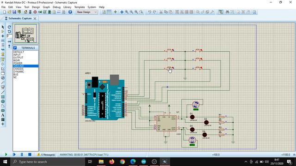The width and height of the screenshot is (296, 166).
Task: Click the Redo arrow icon
Action: click(154, 12)
